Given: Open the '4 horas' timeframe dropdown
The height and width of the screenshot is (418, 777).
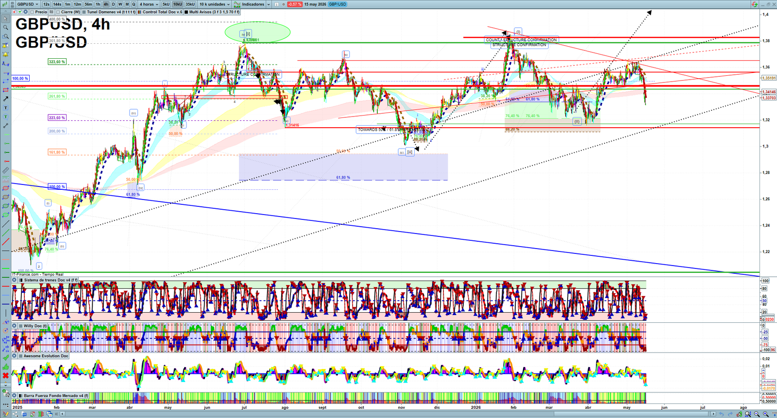Looking at the screenshot, I should tap(149, 4).
